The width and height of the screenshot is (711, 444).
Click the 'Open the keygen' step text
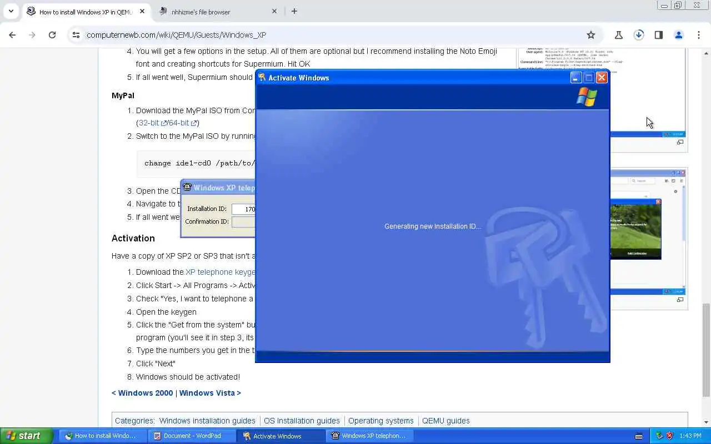point(166,312)
